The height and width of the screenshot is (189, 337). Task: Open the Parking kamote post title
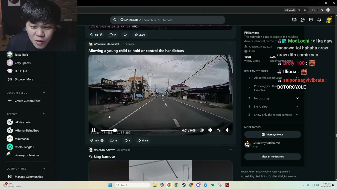coord(102,156)
